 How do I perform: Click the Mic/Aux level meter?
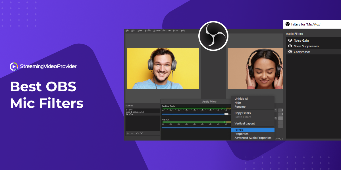(196, 122)
